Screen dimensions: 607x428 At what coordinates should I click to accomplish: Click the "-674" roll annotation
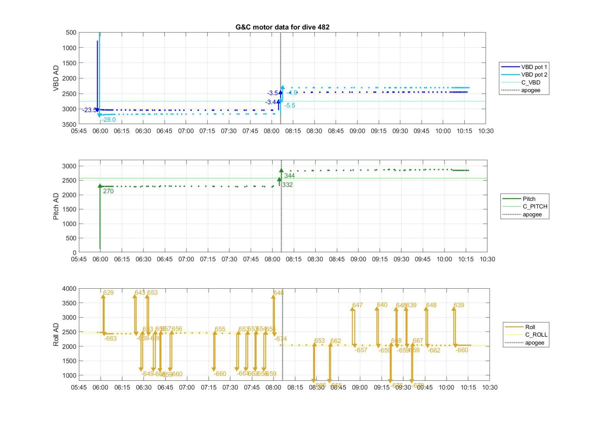[x=281, y=339]
